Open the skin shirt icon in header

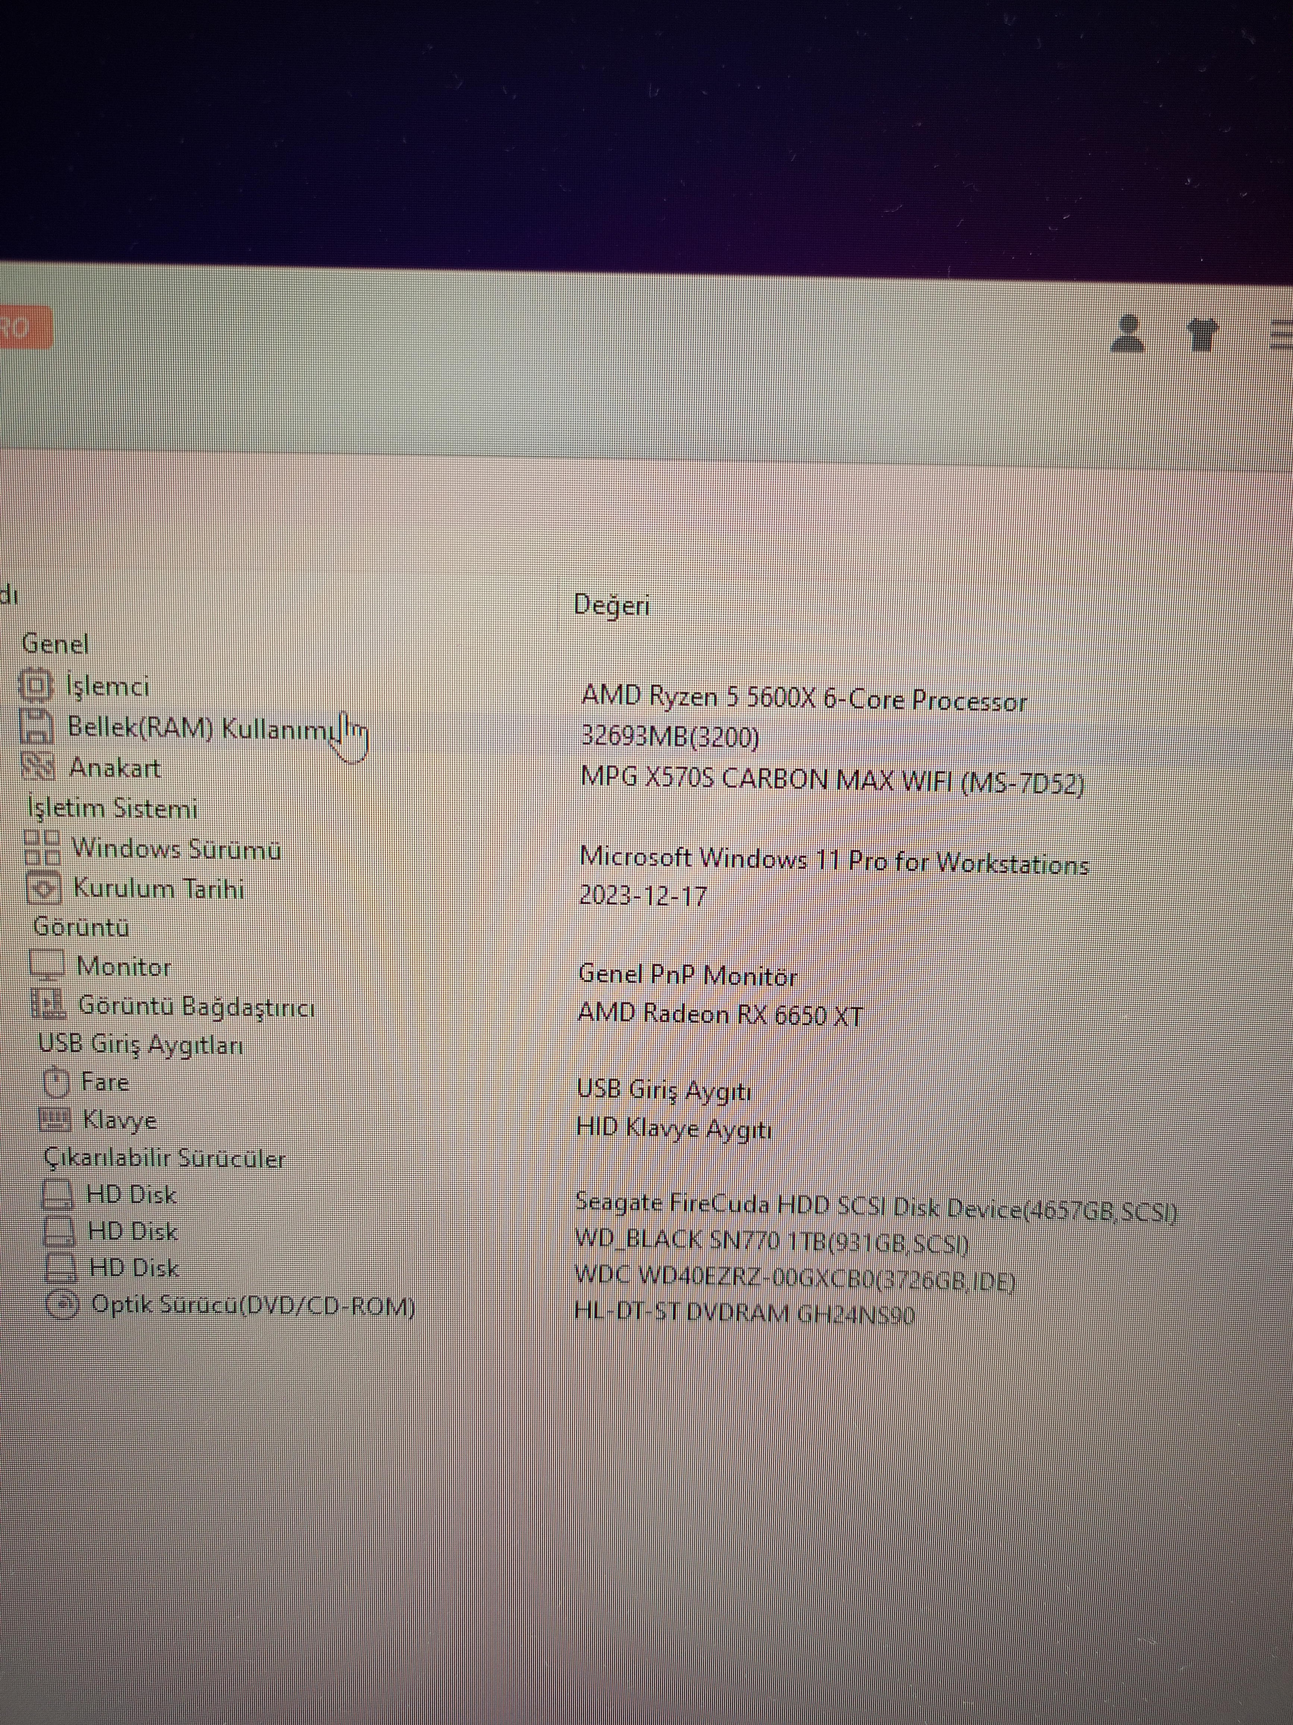(x=1203, y=335)
